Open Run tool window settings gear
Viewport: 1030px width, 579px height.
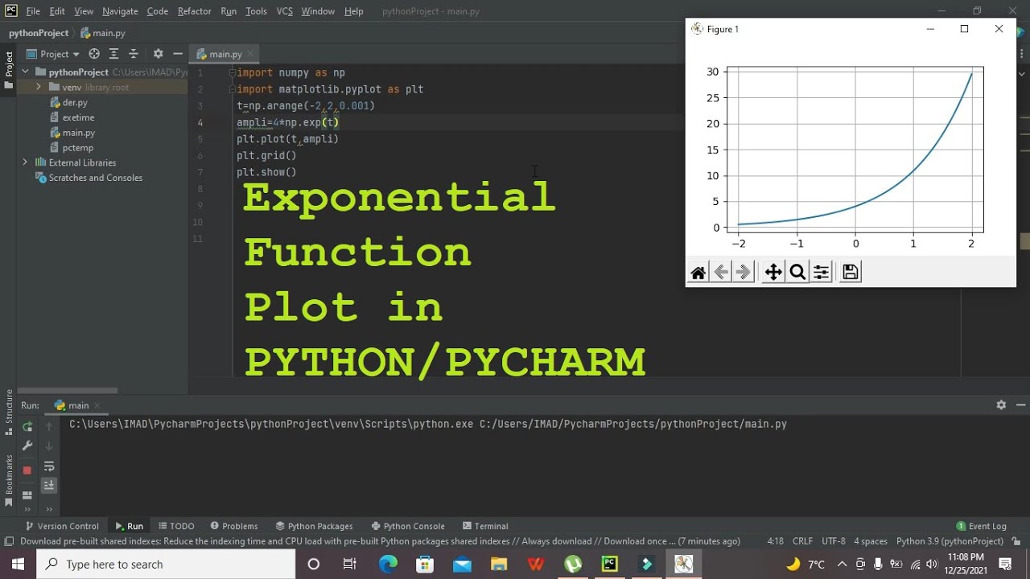(1001, 405)
